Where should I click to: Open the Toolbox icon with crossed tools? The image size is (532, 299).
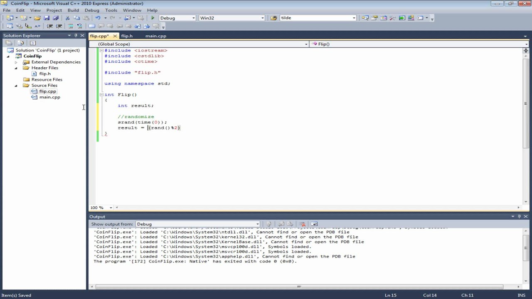click(393, 18)
